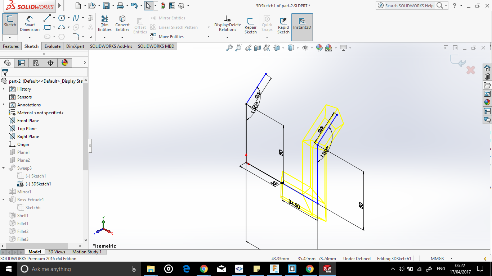Open the SOLIDWORKS Add-Ins tab
The image size is (492, 276).
point(111,46)
